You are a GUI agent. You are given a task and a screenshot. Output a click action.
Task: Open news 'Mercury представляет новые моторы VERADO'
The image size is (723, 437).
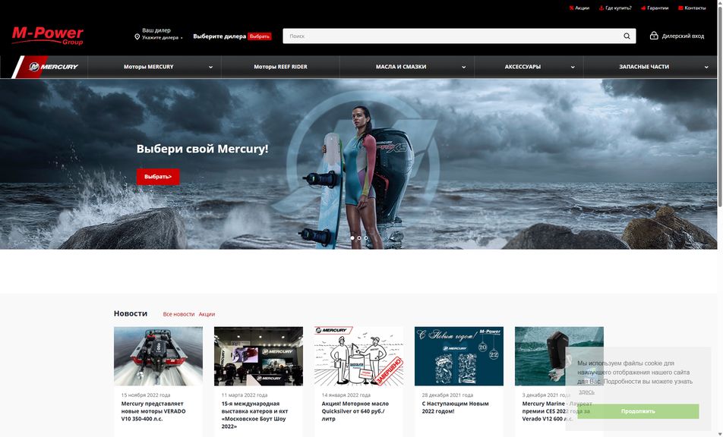click(153, 411)
